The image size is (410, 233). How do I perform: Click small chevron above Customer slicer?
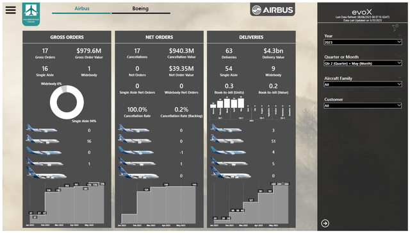(399, 99)
